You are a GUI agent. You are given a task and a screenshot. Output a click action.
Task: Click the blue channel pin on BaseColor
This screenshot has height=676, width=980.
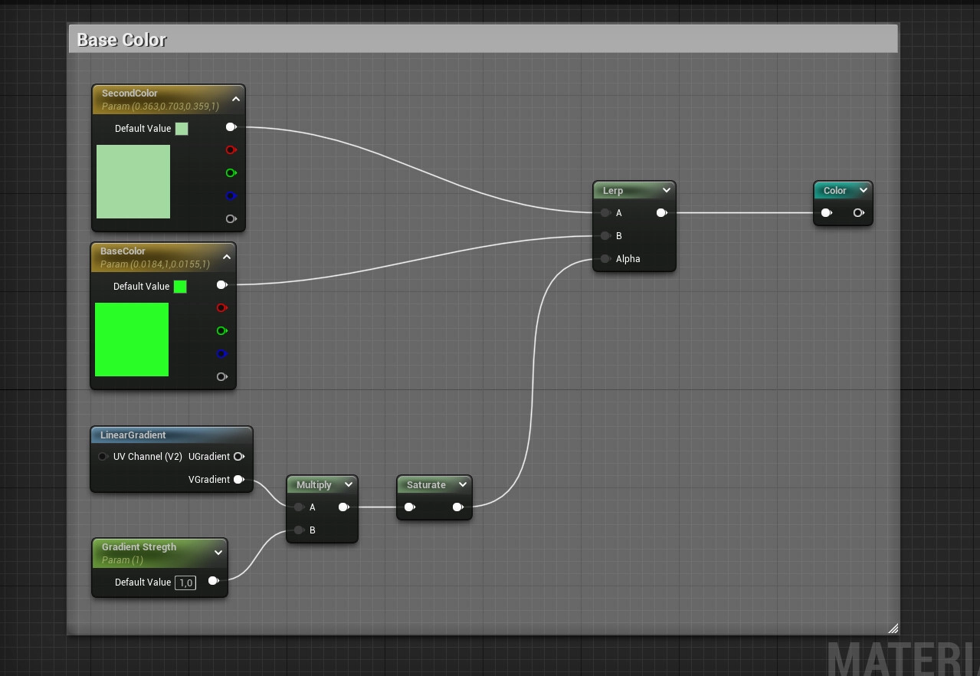click(221, 354)
